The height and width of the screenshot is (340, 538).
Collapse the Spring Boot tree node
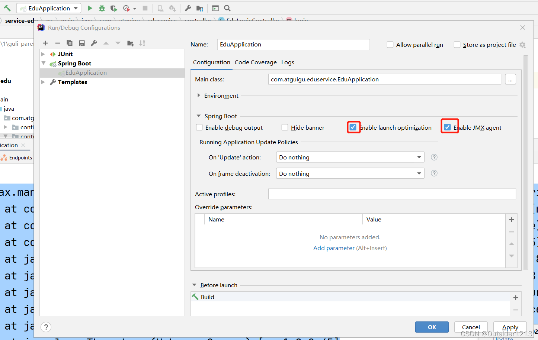coord(43,64)
